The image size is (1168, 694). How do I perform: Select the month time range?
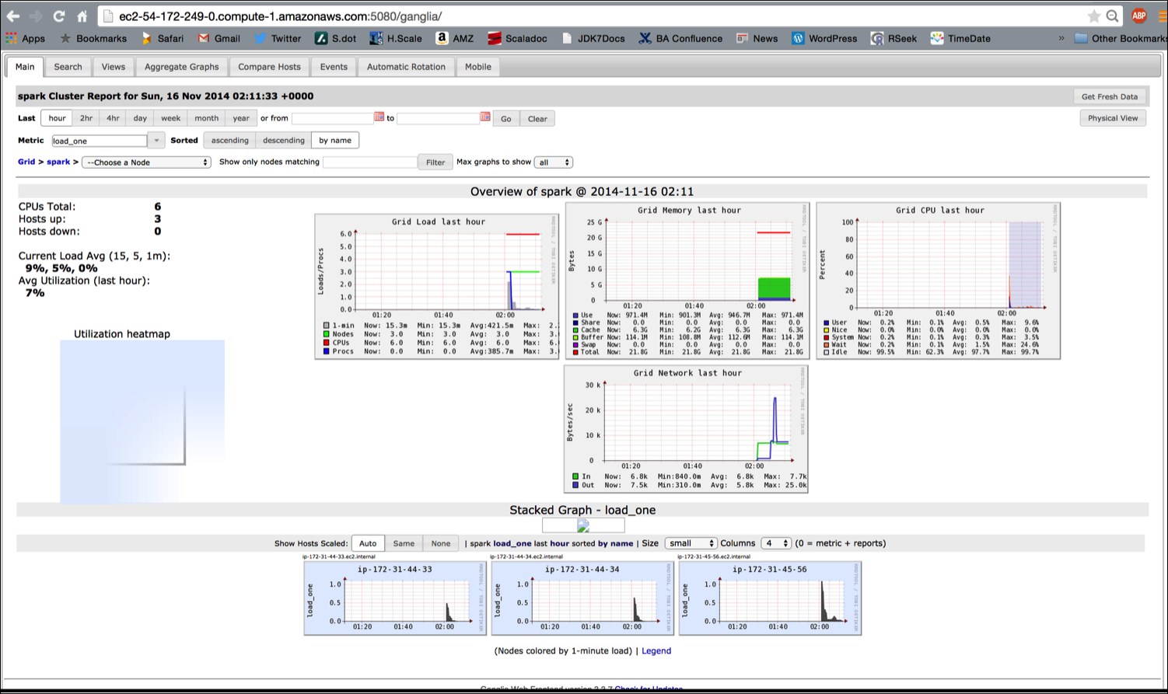pos(207,118)
